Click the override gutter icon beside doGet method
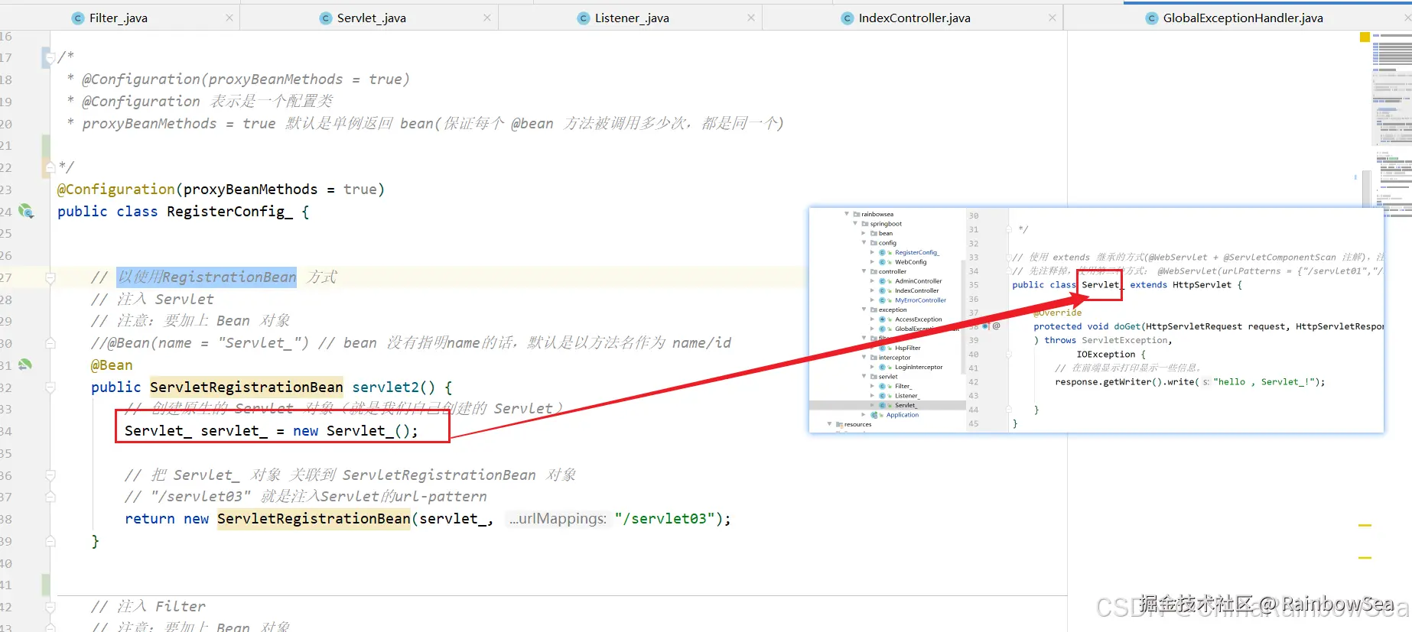The width and height of the screenshot is (1412, 632). point(985,326)
